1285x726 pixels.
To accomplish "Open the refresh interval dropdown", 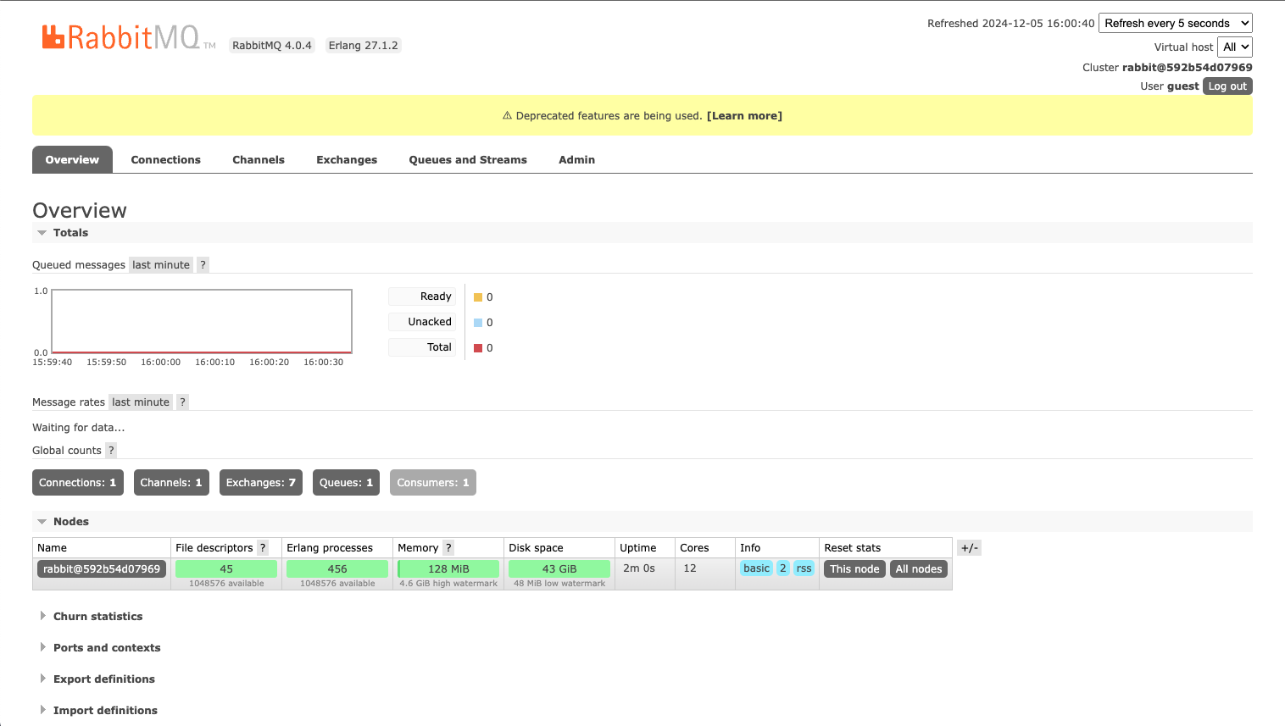I will (1175, 23).
